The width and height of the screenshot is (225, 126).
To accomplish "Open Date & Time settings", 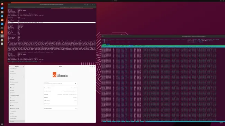I will tap(17, 119).
